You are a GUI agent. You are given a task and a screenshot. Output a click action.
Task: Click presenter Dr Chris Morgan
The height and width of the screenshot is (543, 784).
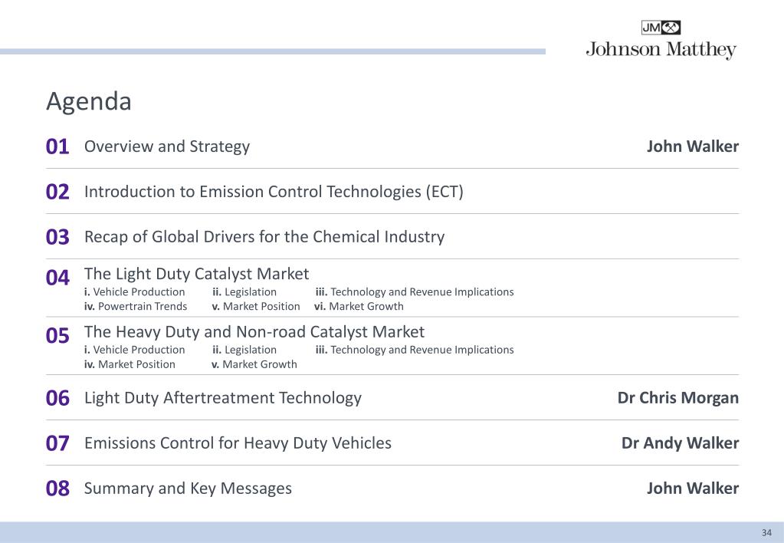[678, 398]
